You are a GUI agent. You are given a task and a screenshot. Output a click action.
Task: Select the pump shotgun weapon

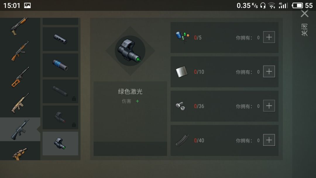coord(19,27)
